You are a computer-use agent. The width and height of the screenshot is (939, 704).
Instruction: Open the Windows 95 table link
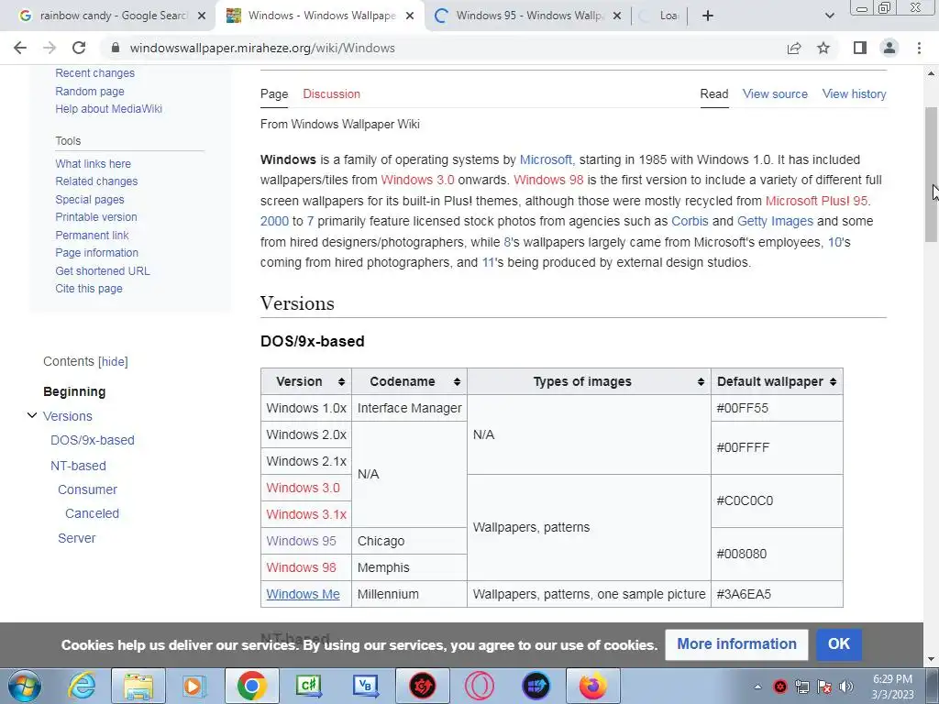coord(301,541)
